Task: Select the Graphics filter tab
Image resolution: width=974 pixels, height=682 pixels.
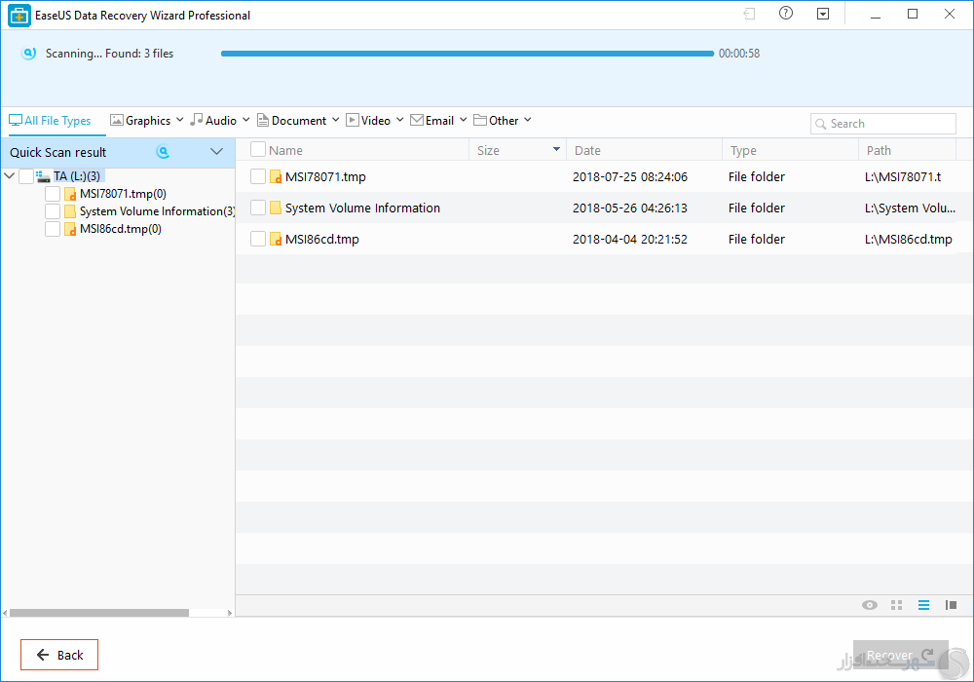Action: tap(140, 121)
